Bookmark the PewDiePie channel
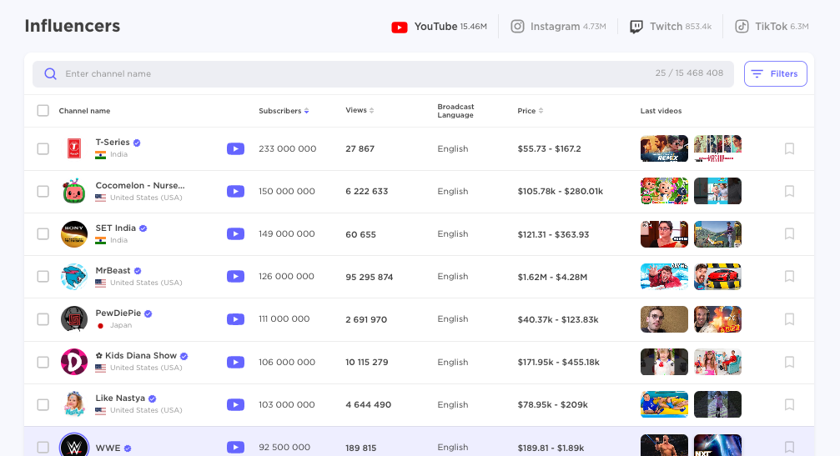Screen dimensions: 840x456 [789, 319]
